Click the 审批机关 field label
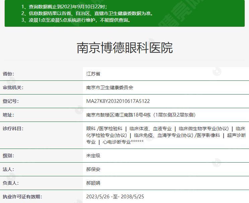 click(13, 87)
